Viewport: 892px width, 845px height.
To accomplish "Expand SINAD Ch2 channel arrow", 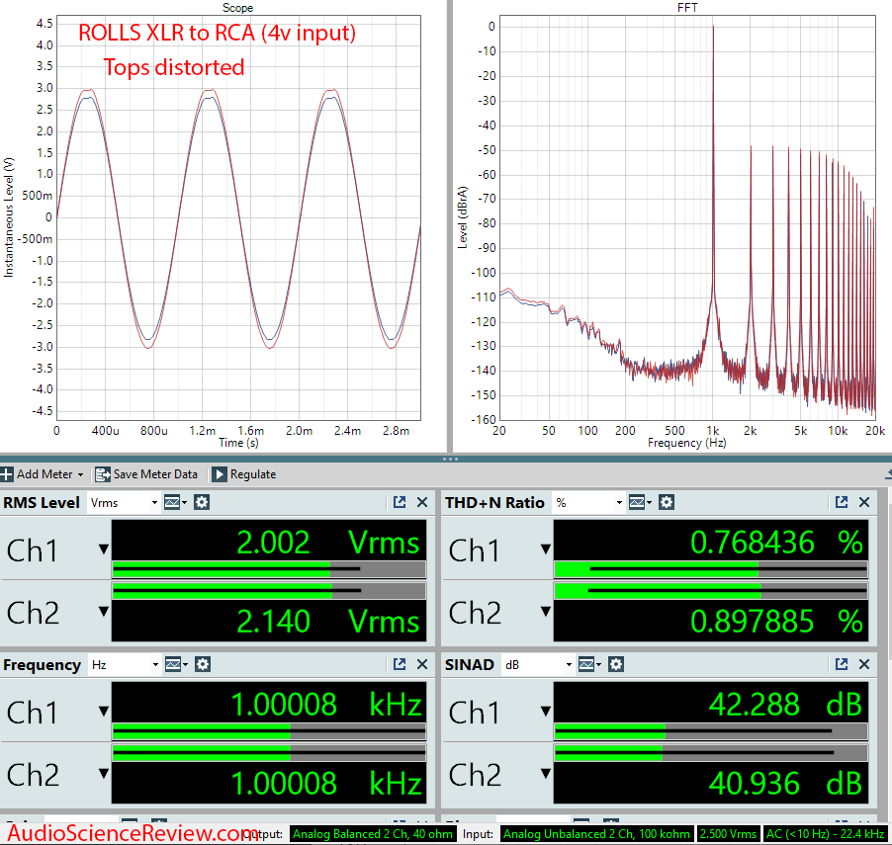I will point(546,774).
